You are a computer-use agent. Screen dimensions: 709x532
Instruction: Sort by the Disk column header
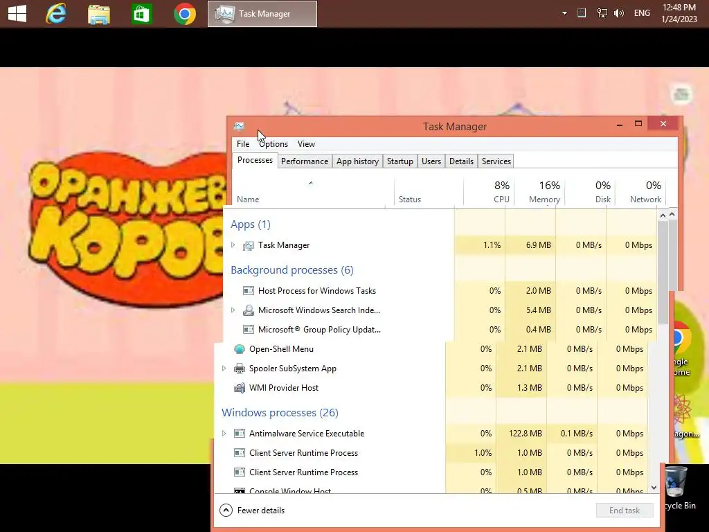click(x=590, y=193)
